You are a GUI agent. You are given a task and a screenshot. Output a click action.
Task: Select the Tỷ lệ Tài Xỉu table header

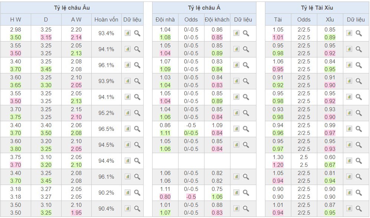click(317, 8)
